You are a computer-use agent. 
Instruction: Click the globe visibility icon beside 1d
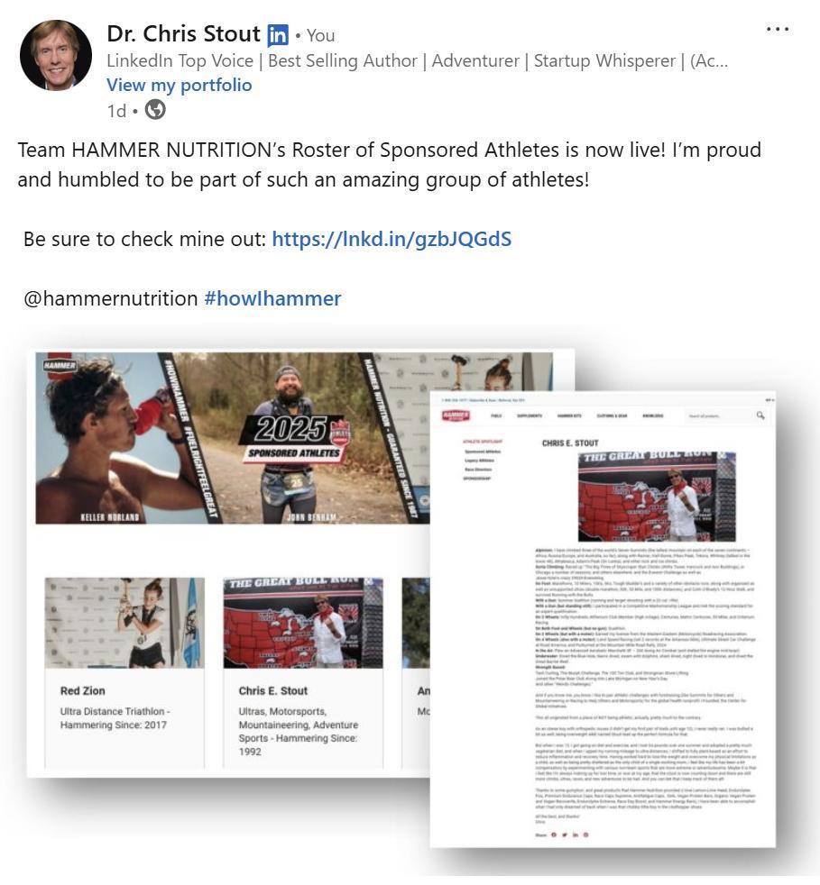tap(155, 109)
